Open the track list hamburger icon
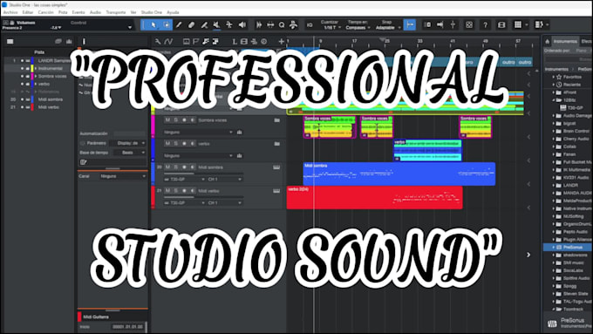593x334 pixels. 10,41
